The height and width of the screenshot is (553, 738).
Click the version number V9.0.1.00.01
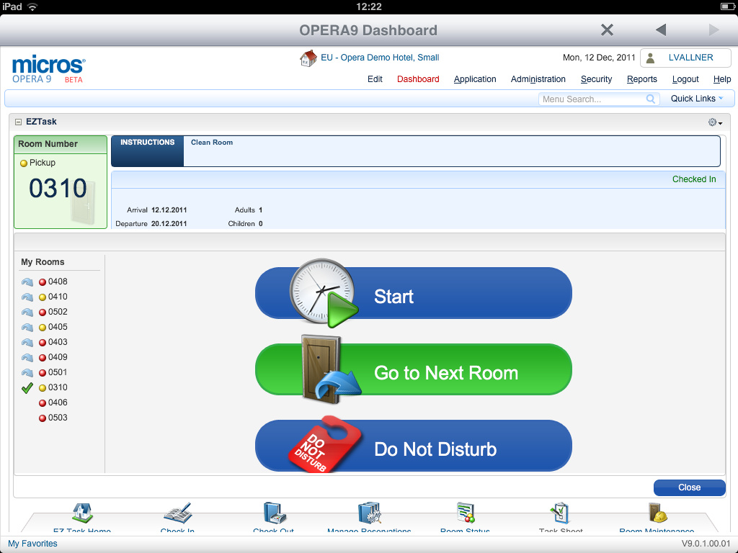[x=706, y=544]
